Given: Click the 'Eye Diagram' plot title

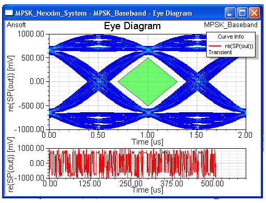Looking at the screenshot, I should coord(132,26).
